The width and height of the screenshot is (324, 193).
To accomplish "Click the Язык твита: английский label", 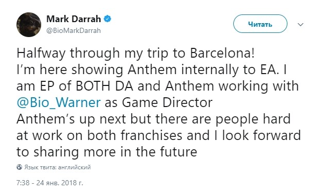I will pyautogui.click(x=58, y=167).
